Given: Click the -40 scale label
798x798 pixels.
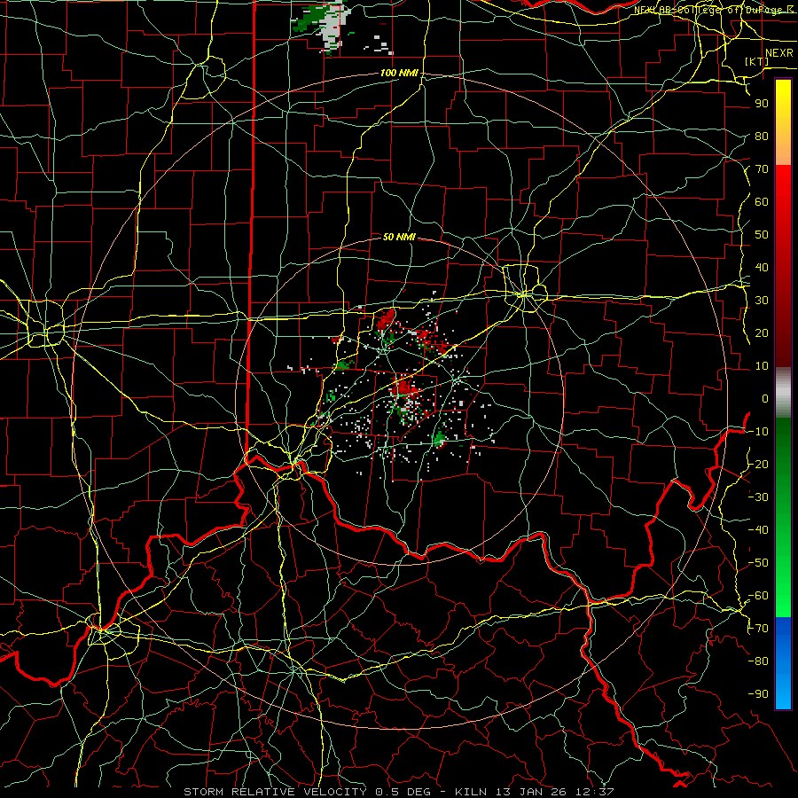Looking at the screenshot, I should click(x=758, y=530).
